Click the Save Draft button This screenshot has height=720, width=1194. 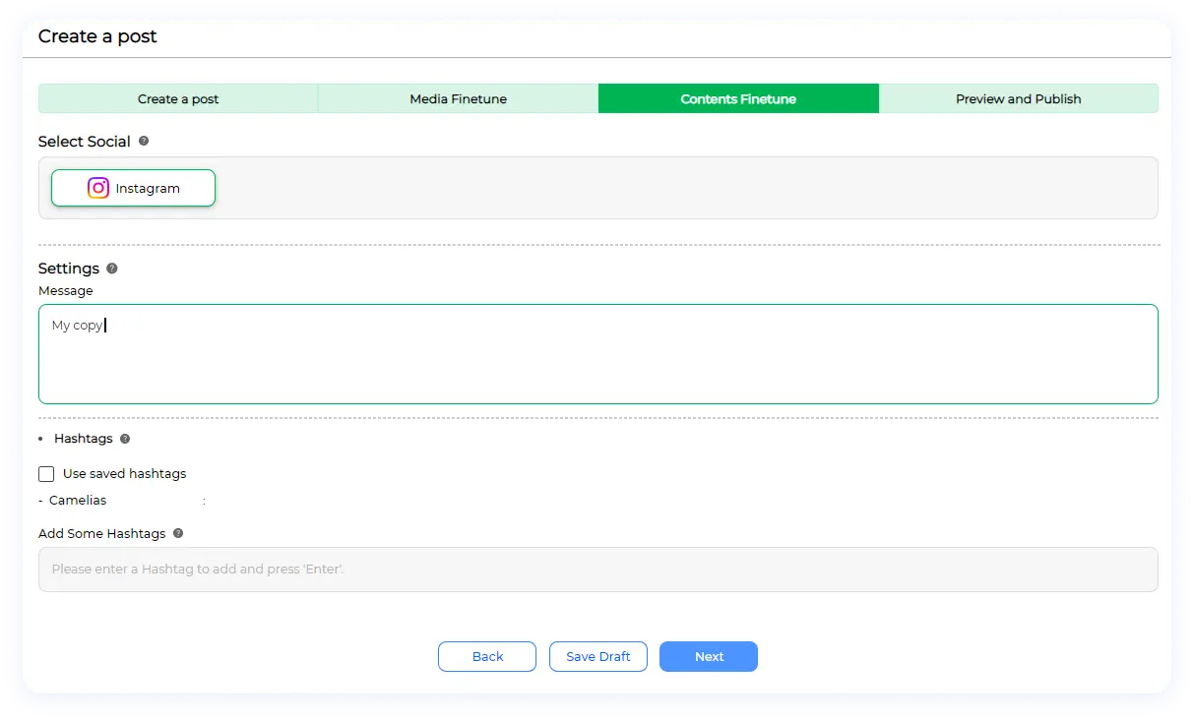tap(598, 657)
